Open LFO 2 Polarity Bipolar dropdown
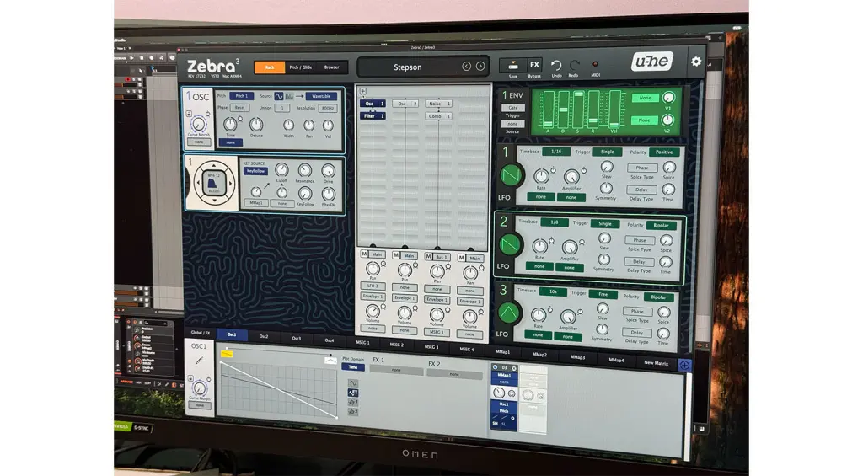 tap(661, 224)
